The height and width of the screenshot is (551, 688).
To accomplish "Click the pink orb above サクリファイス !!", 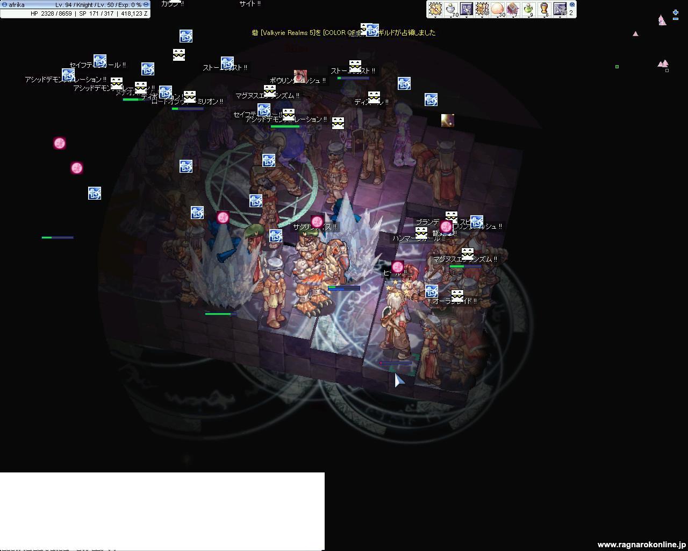I will 317,222.
